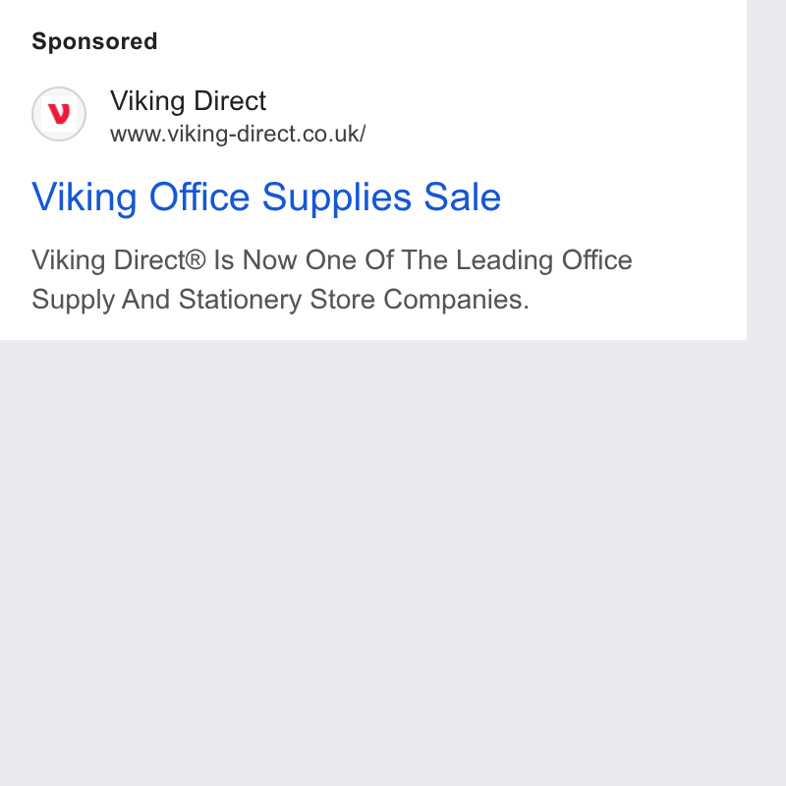Click Companies at the description's end
The height and width of the screenshot is (786, 786).
(x=456, y=300)
